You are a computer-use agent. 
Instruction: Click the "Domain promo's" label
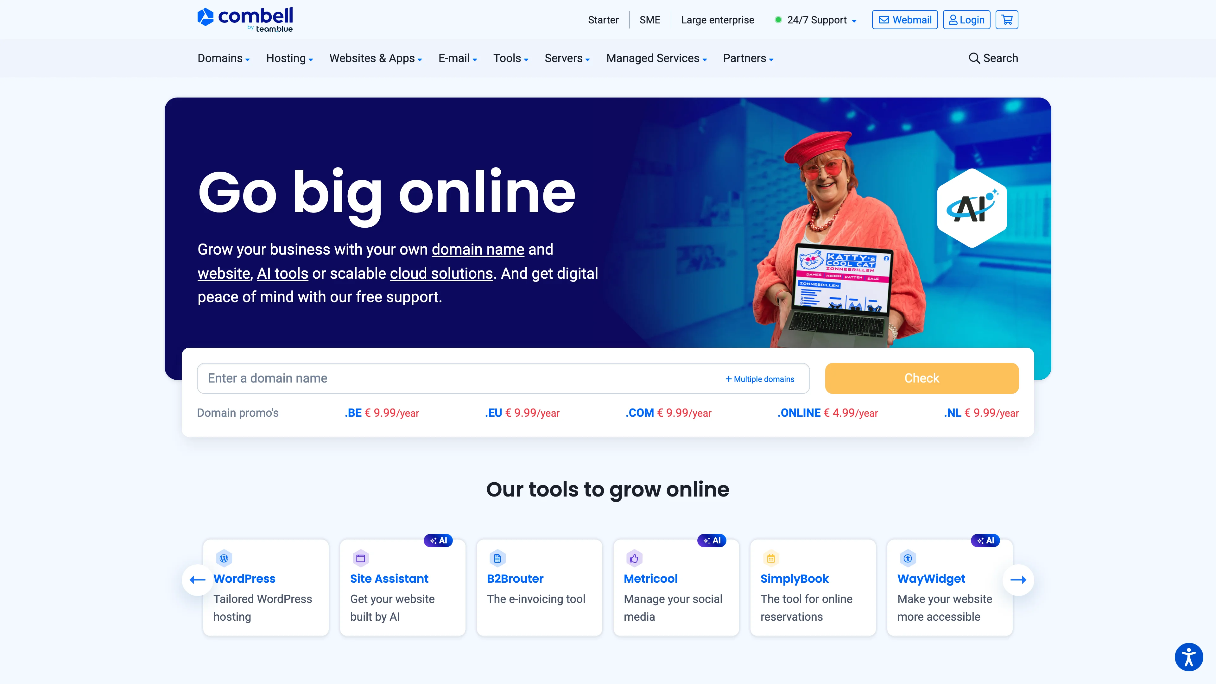[x=237, y=413]
